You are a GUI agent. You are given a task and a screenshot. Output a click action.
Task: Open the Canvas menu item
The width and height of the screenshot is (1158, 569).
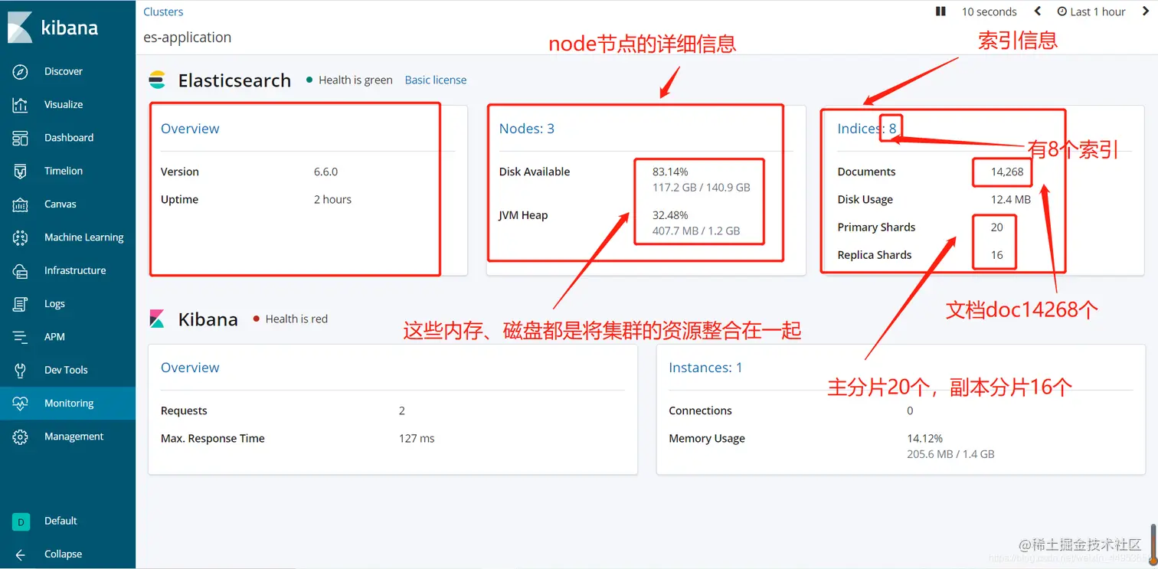(x=61, y=204)
